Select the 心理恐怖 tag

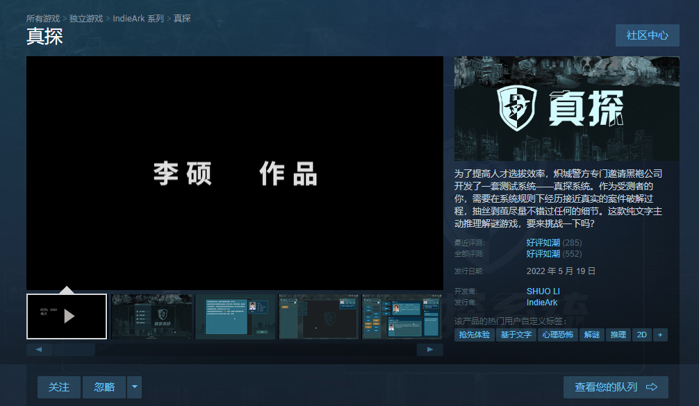(x=558, y=335)
